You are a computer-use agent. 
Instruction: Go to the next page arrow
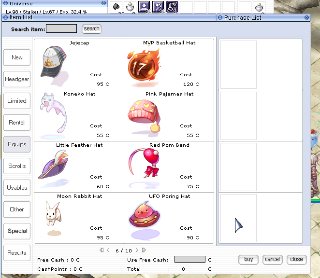137,250
